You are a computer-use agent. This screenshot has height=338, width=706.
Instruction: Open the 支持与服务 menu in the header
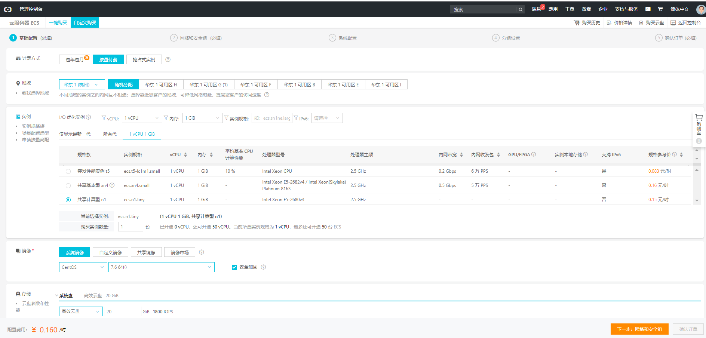point(626,9)
